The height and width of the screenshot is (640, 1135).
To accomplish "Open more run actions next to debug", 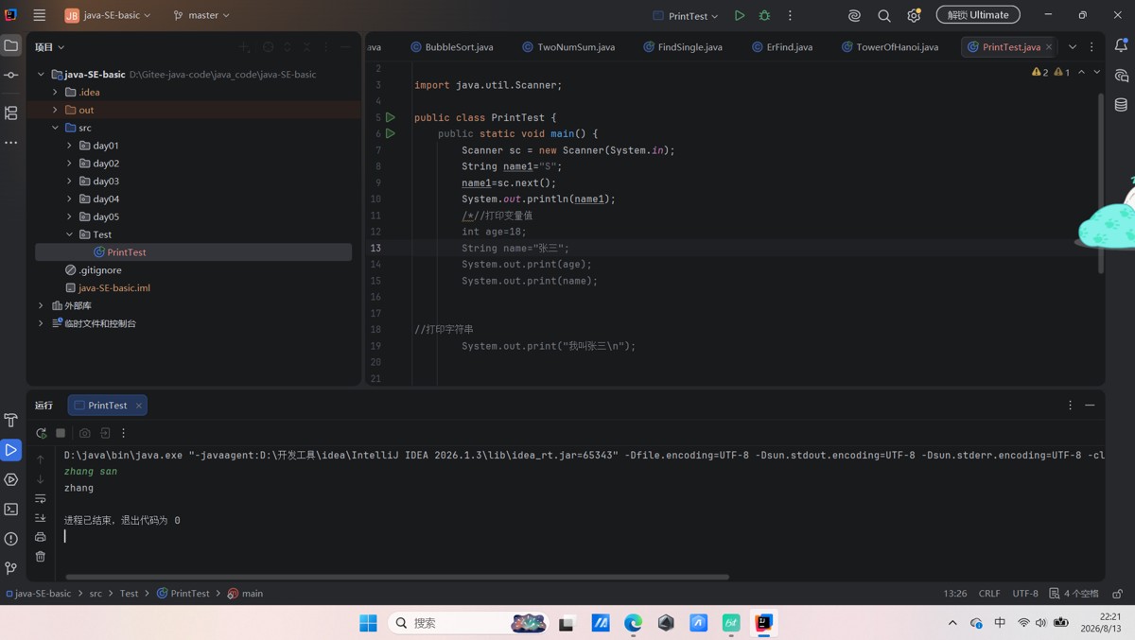I will (790, 15).
